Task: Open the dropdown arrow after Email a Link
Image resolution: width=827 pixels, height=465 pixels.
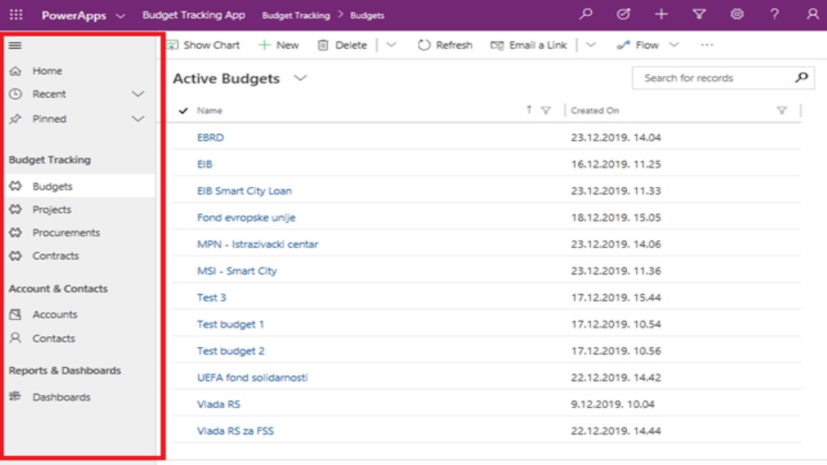Action: coord(591,45)
